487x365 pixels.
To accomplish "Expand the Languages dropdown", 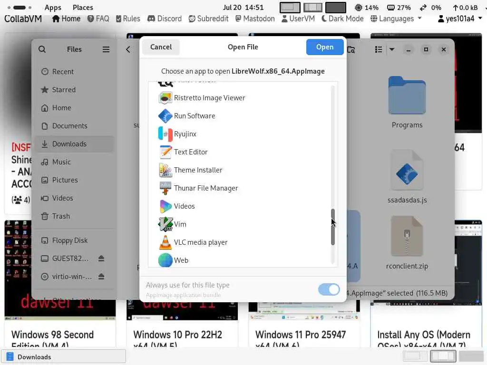I will pos(396,19).
